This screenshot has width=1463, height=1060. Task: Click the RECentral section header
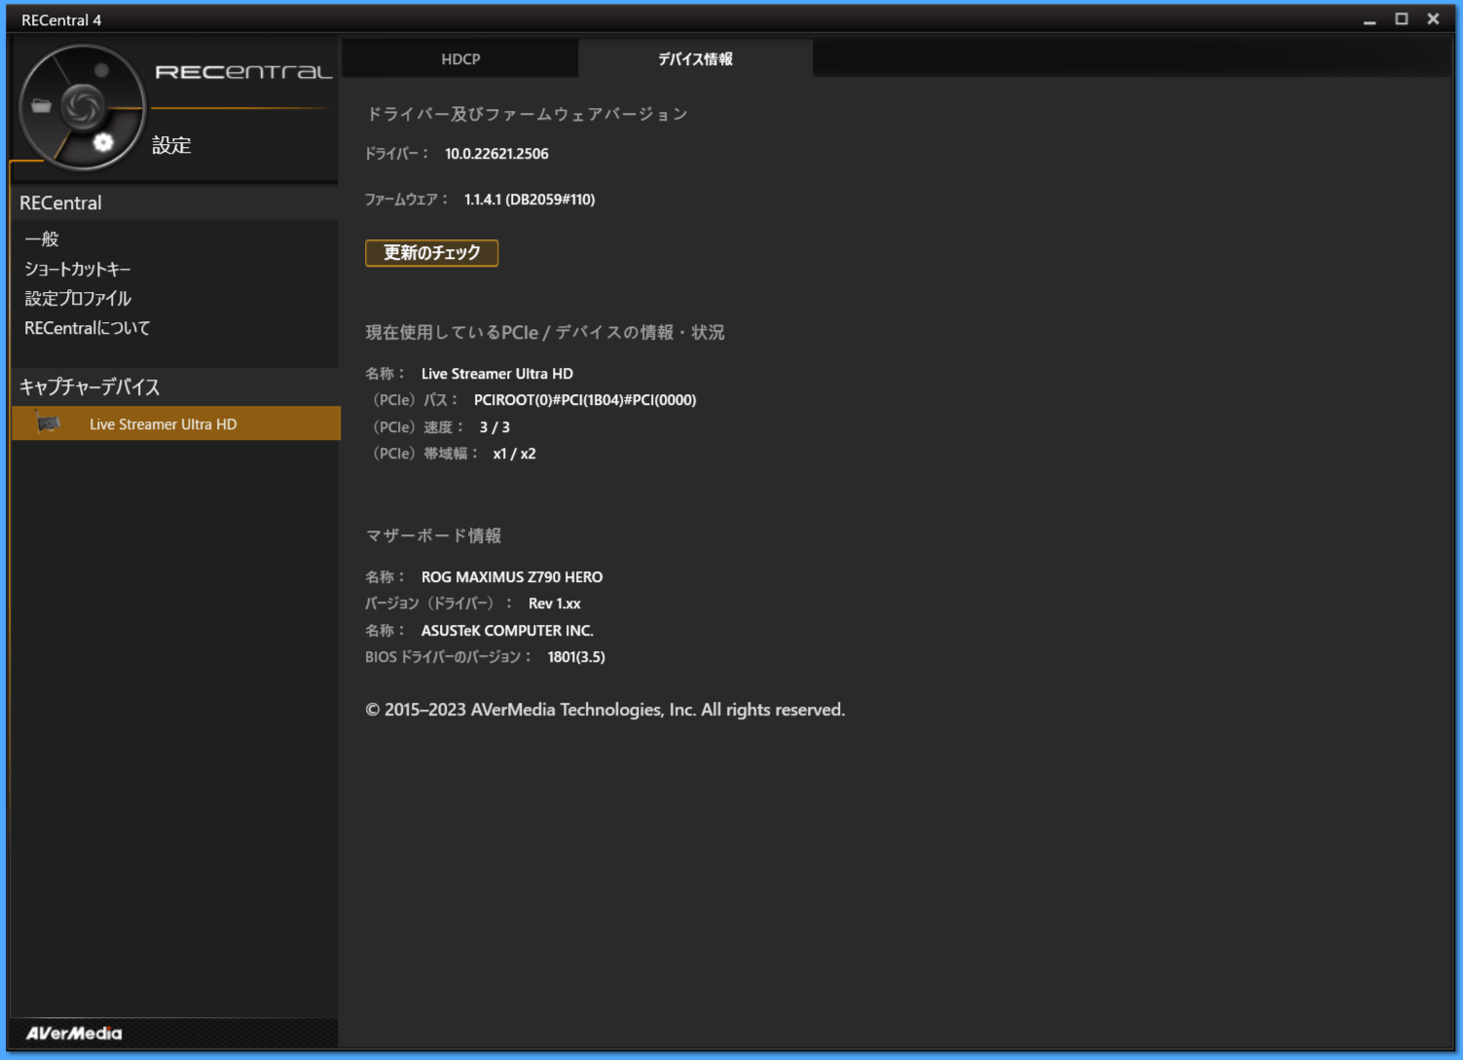tap(60, 202)
